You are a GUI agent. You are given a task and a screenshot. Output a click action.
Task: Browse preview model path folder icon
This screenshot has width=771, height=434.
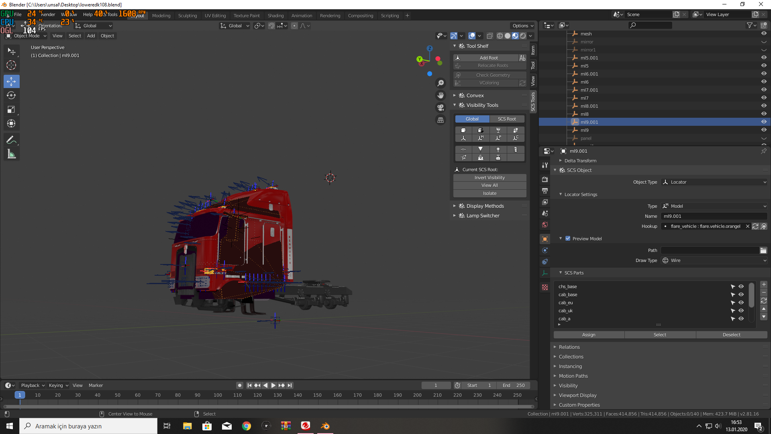click(763, 250)
